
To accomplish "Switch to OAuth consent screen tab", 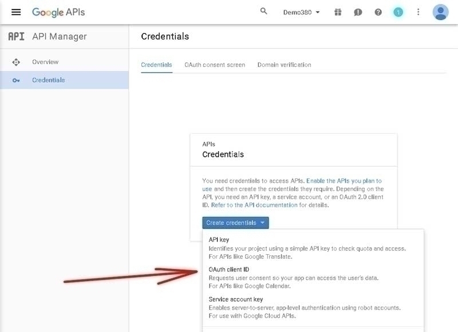I will [215, 65].
